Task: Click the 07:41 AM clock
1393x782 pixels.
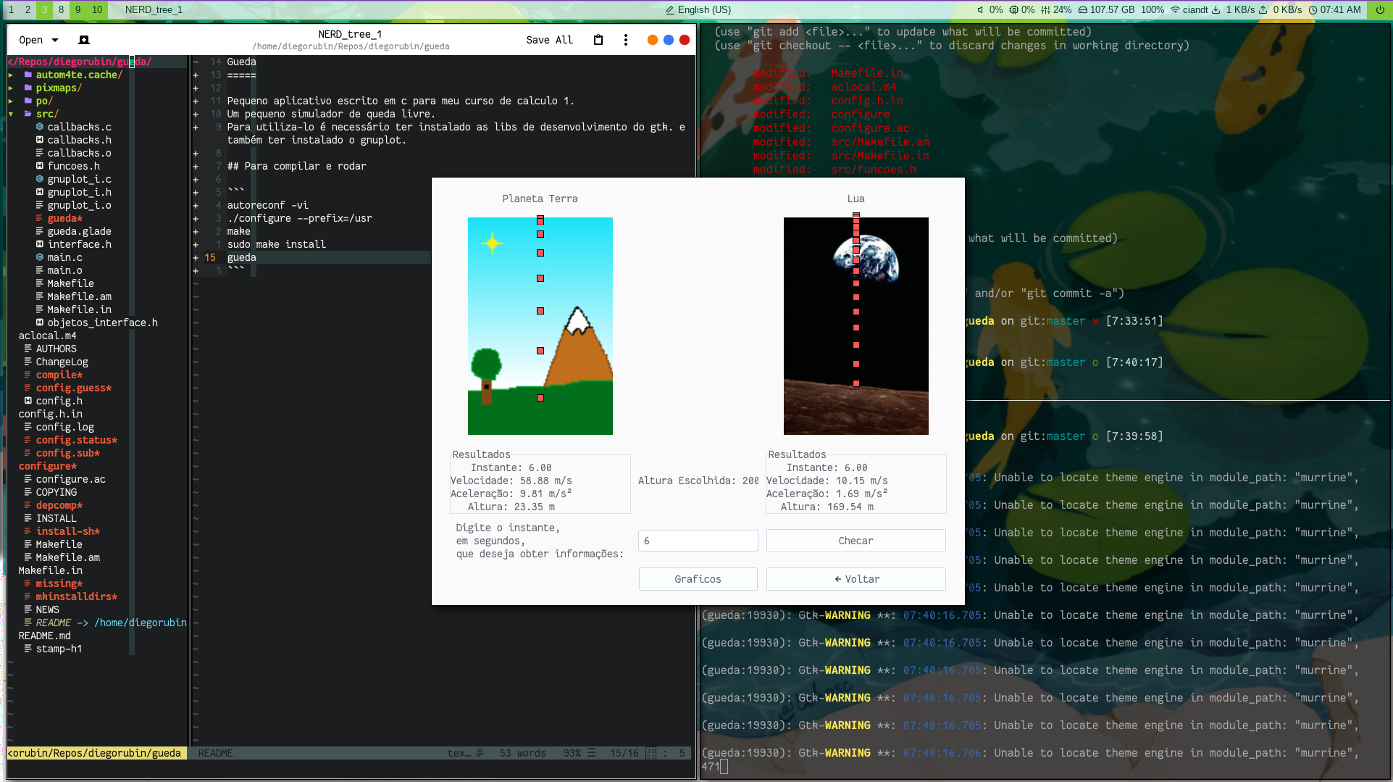Action: (x=1334, y=9)
